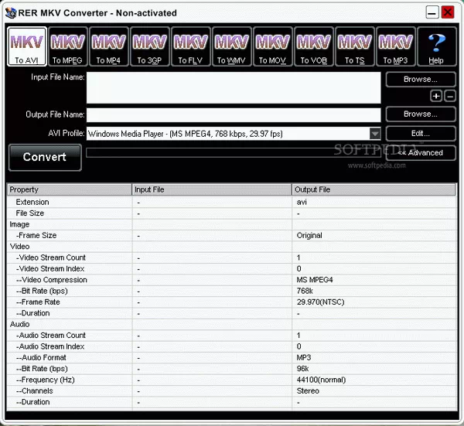The width and height of the screenshot is (464, 426).
Task: Open the AVI profile Edit dialog
Action: [x=421, y=134]
